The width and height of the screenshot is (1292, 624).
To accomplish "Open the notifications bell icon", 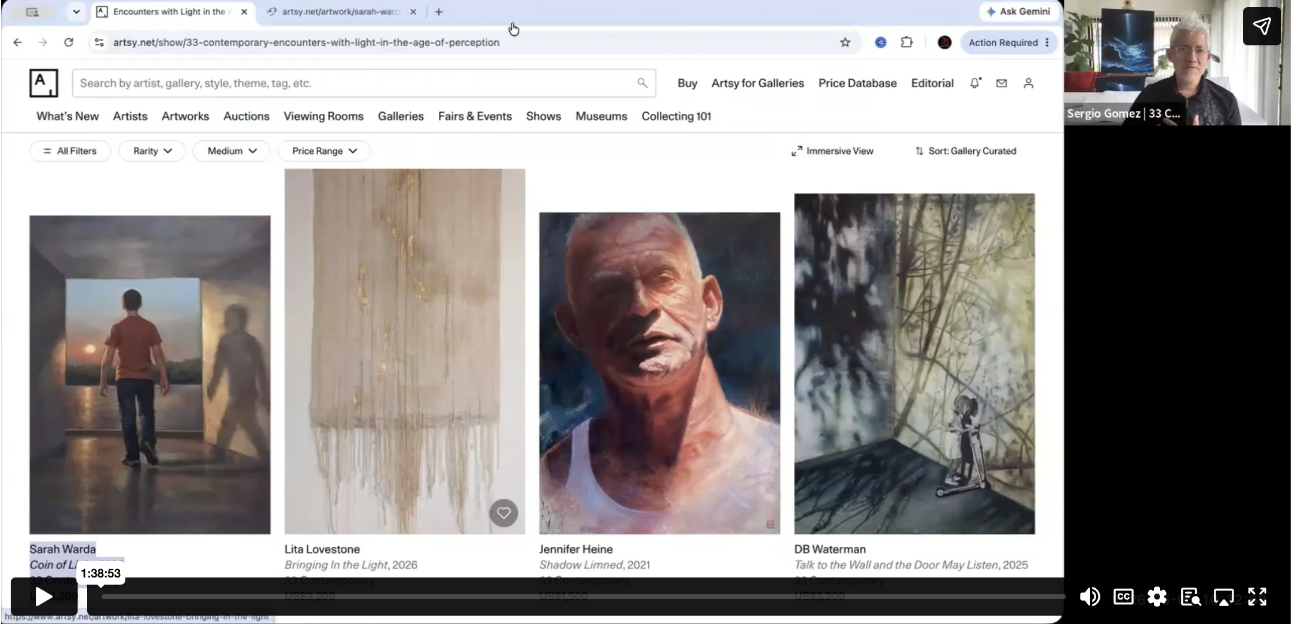I will [x=975, y=83].
